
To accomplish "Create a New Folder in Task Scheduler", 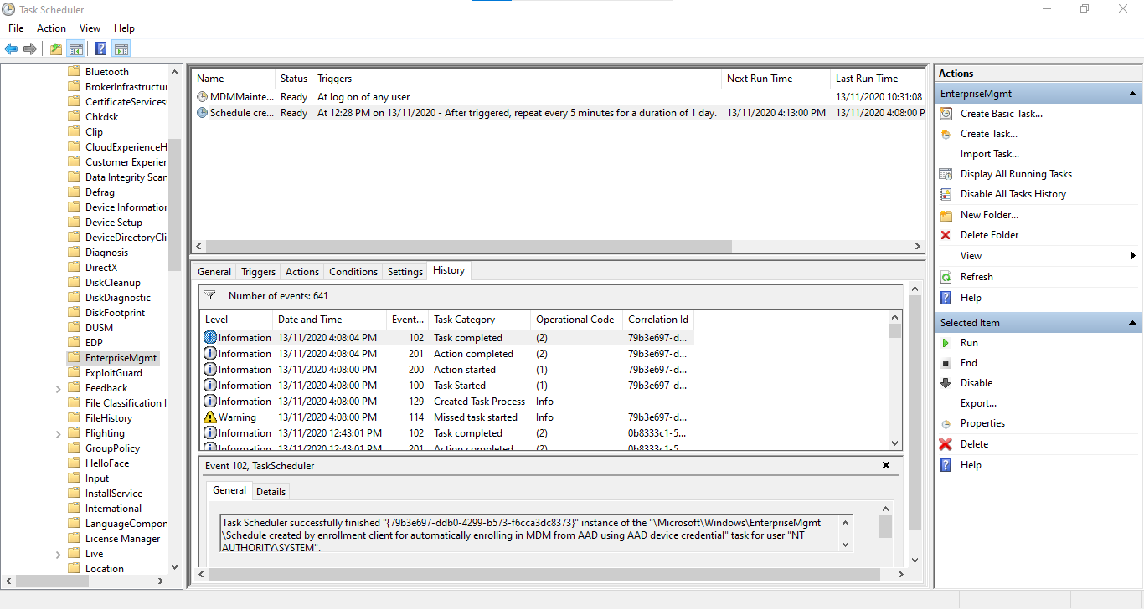I will (988, 214).
